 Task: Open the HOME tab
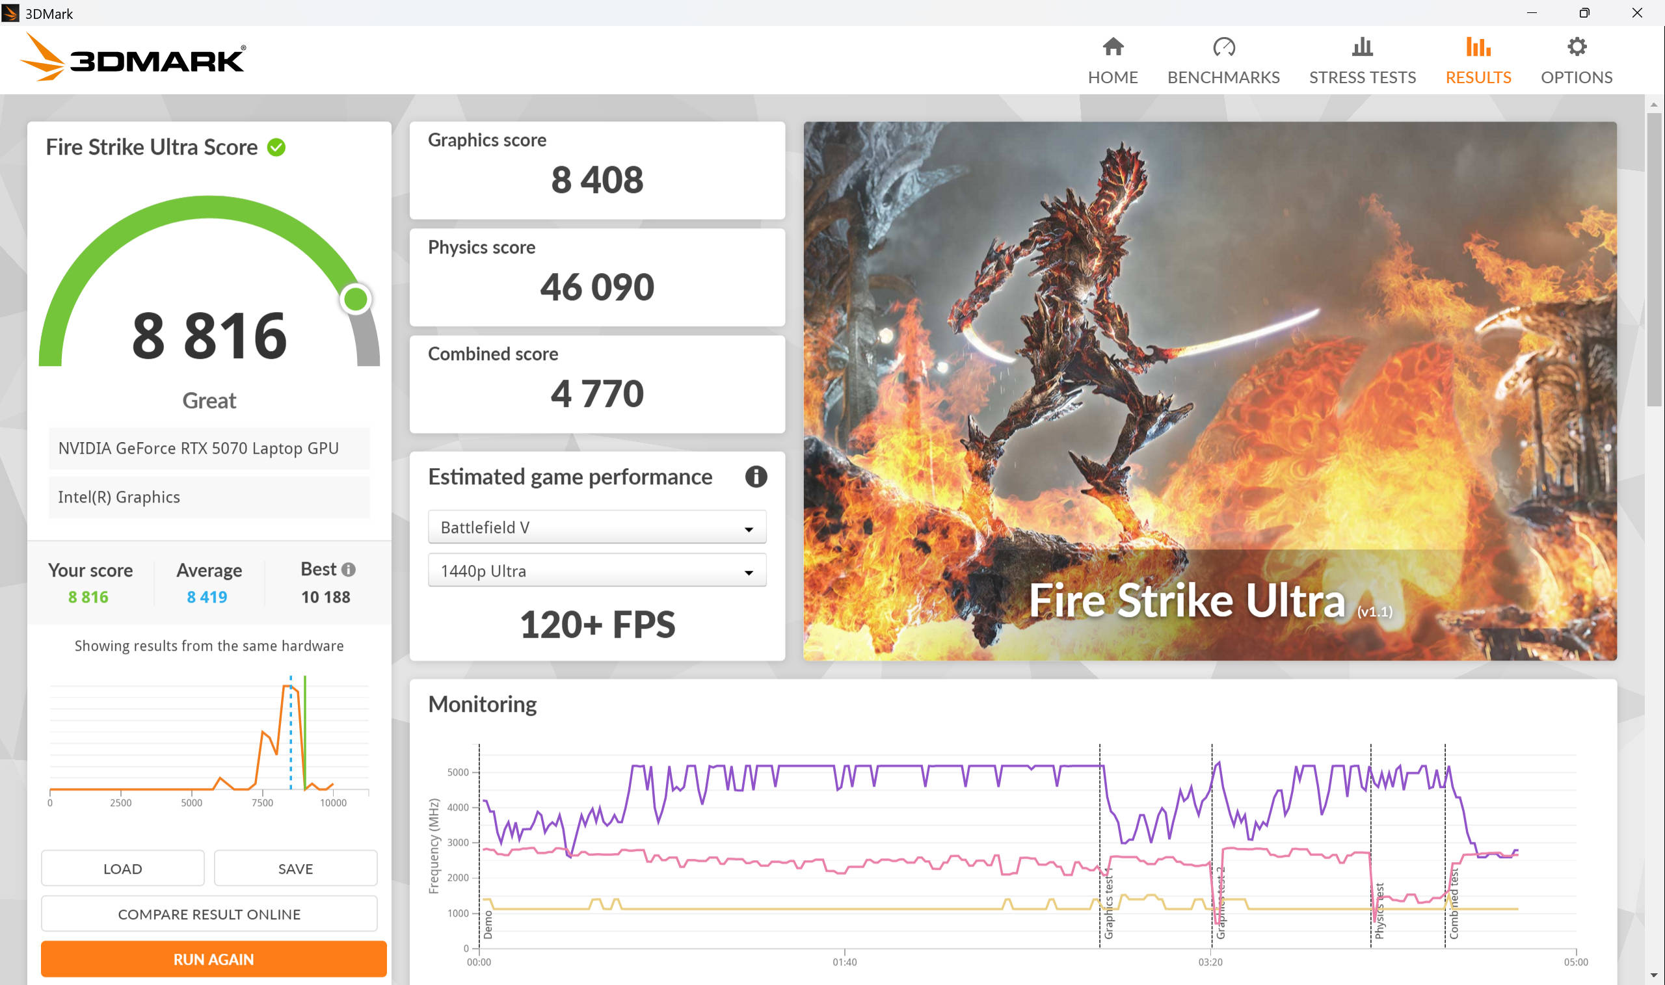point(1113,61)
